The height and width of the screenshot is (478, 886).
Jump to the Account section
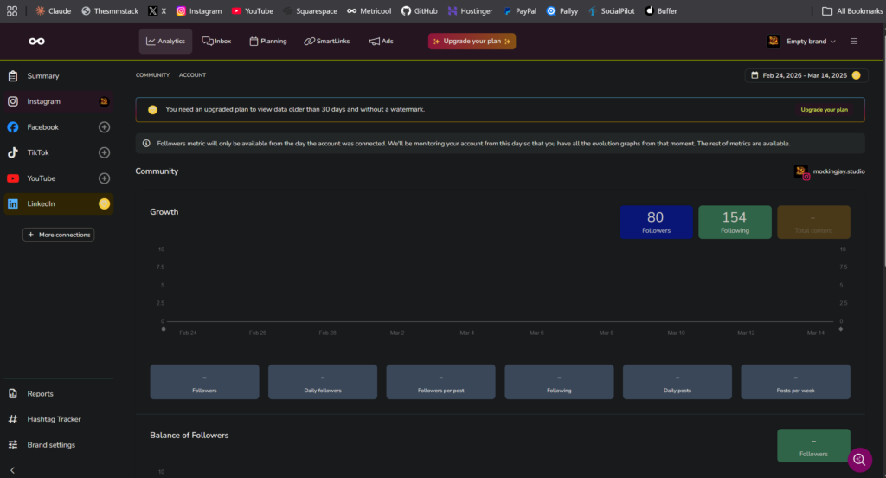[192, 75]
